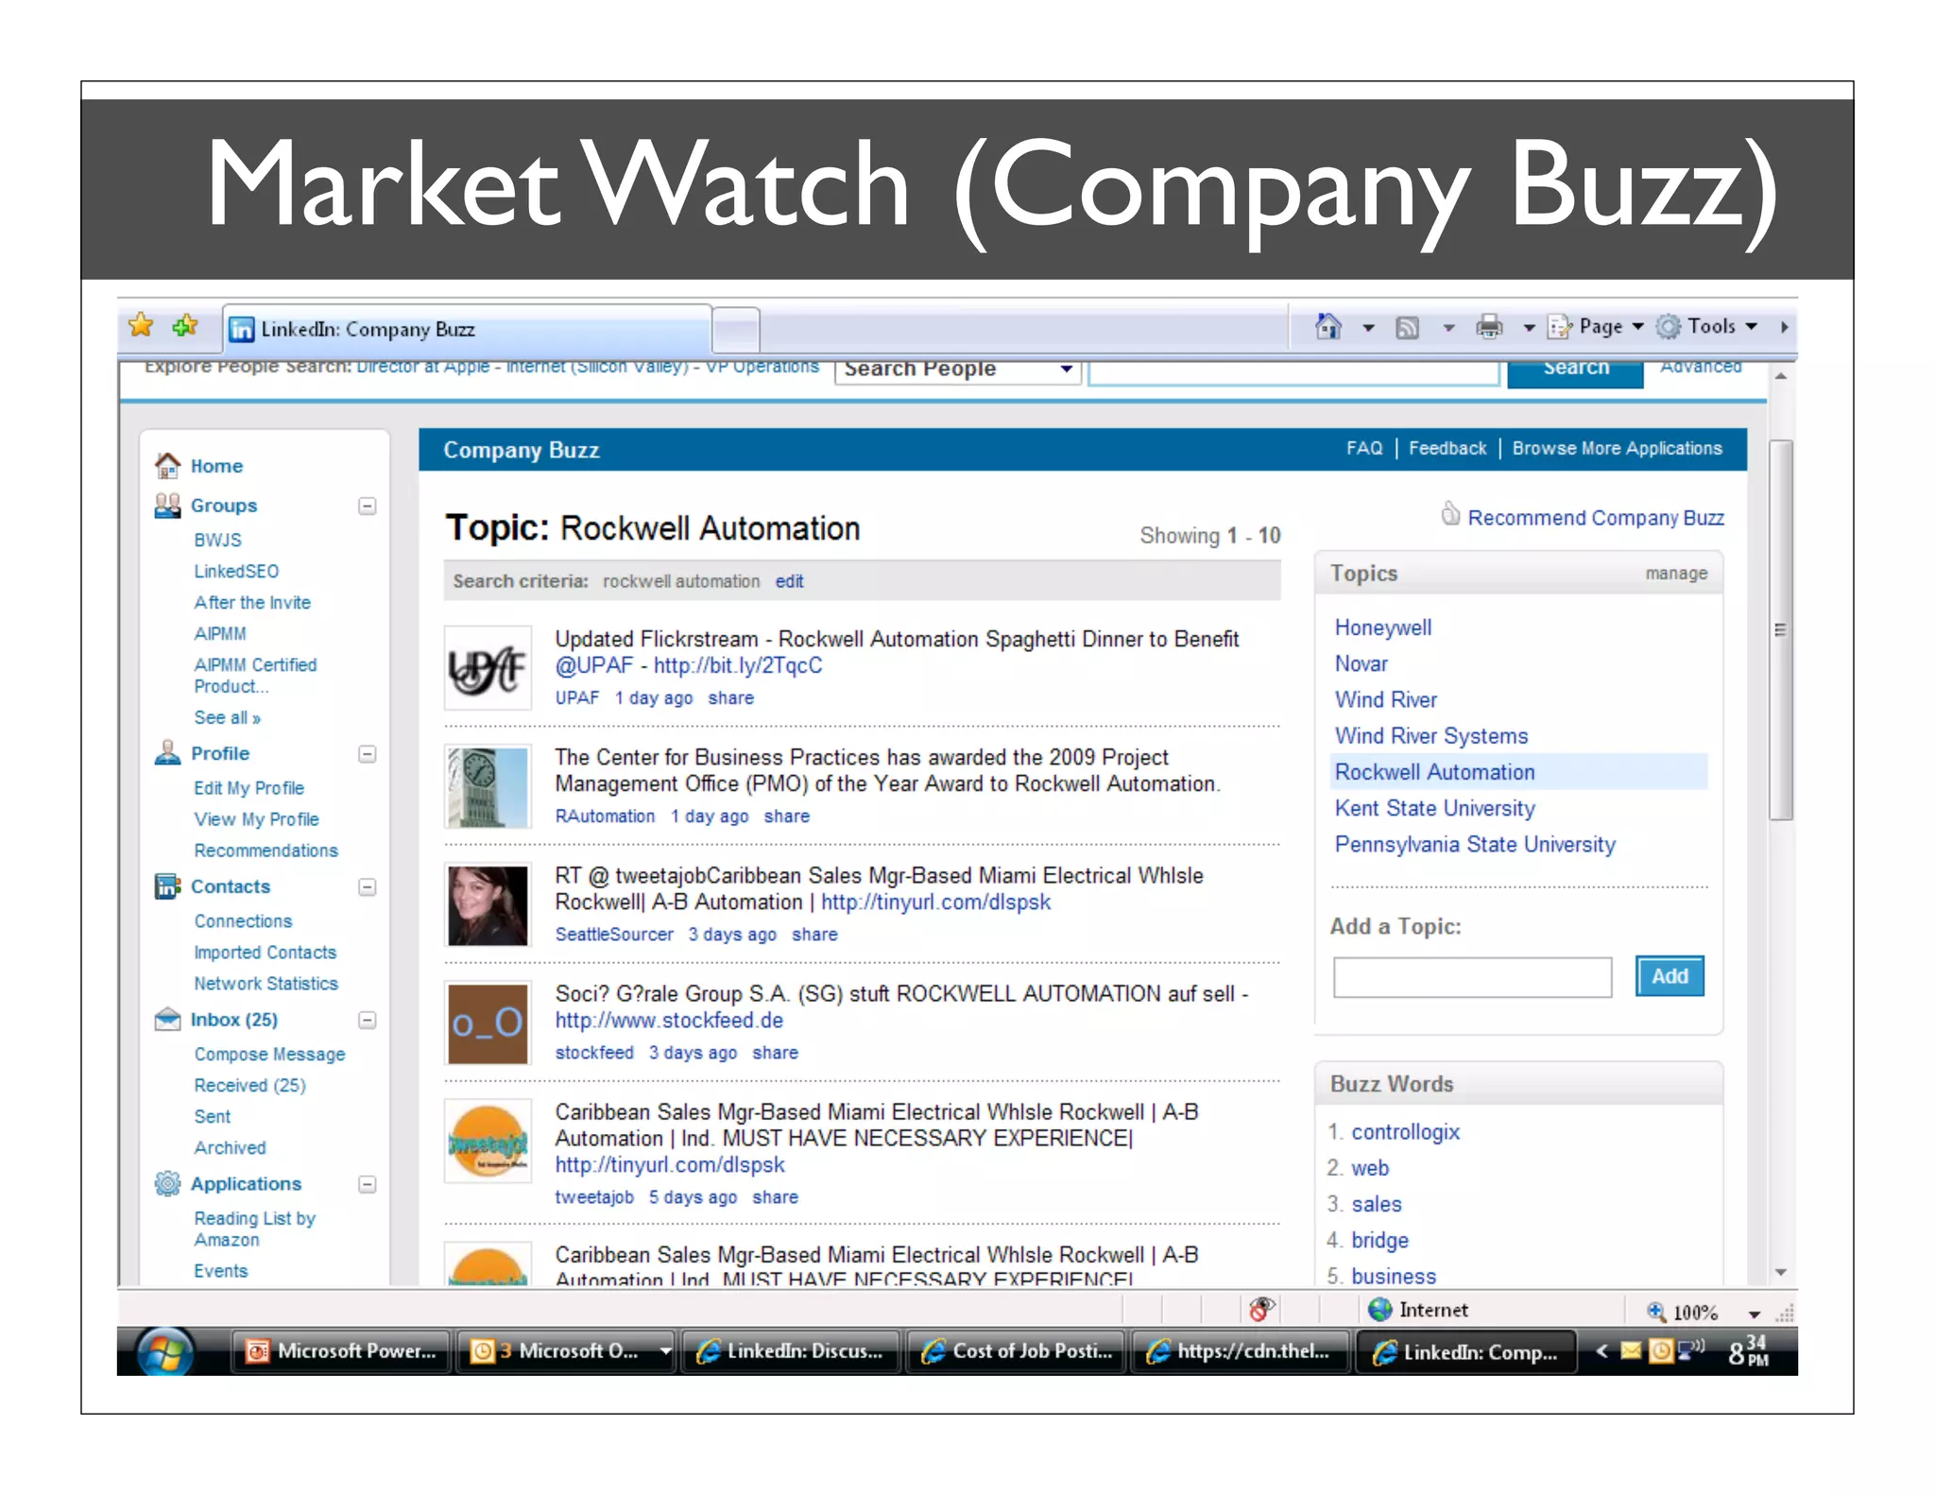Click the Profile person icon in sidebar
Screen dimensions: 1935x1495
point(167,753)
